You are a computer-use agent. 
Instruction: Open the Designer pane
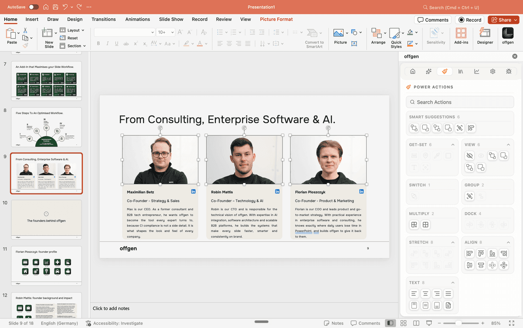485,36
